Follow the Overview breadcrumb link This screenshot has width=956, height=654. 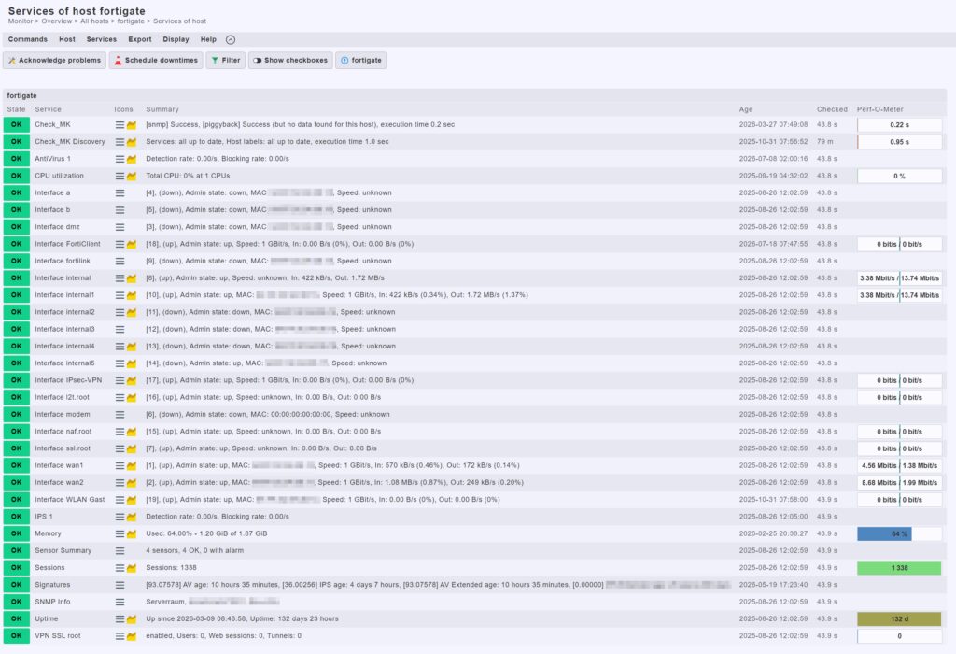click(57, 21)
